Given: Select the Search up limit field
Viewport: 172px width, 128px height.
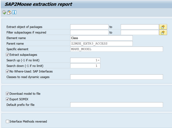Looking at the screenshot, I should point(85,60).
